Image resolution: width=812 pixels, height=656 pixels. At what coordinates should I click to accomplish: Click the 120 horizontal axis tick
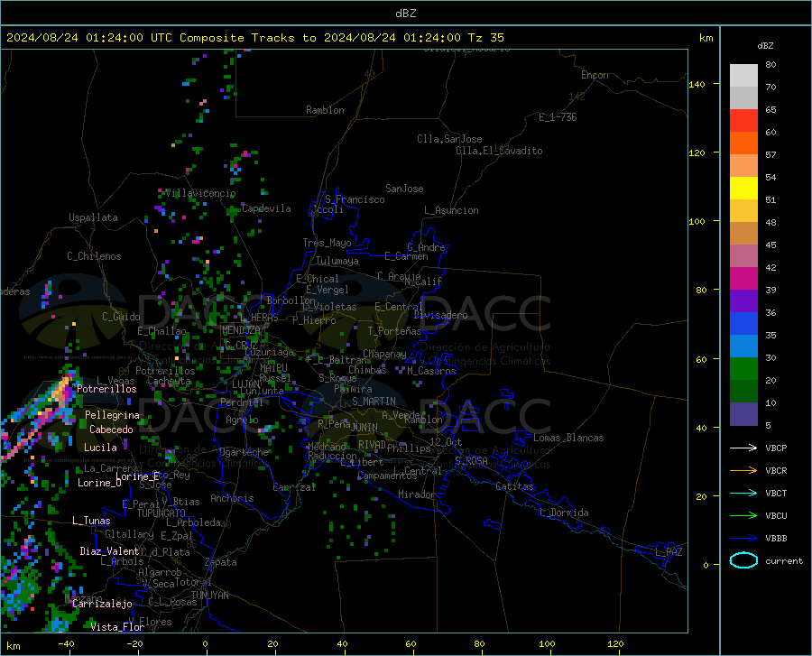point(615,643)
